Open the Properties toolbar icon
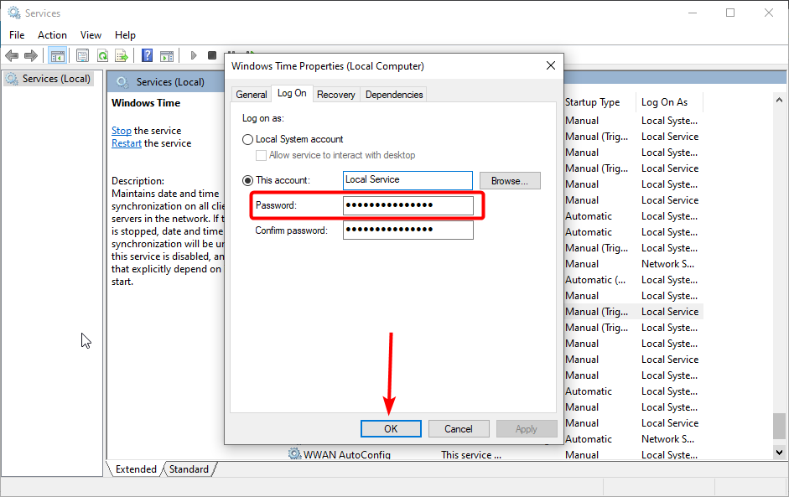The height and width of the screenshot is (497, 789). click(82, 55)
